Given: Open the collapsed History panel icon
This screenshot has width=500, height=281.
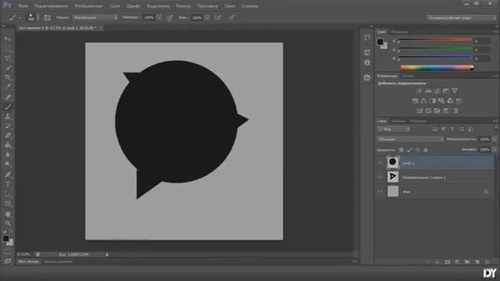Looking at the screenshot, I should tap(367, 37).
